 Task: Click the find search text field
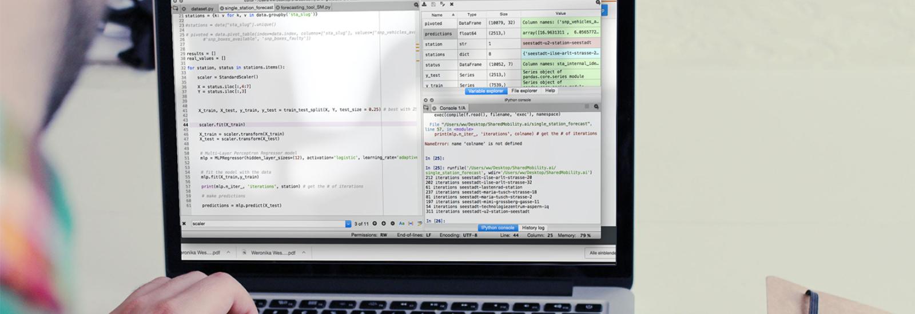click(268, 224)
